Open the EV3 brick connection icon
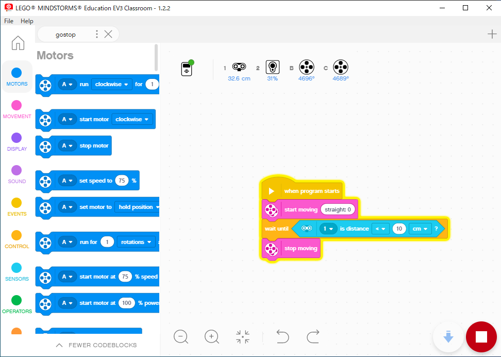Viewport: 501px width, 357px height. (x=187, y=69)
